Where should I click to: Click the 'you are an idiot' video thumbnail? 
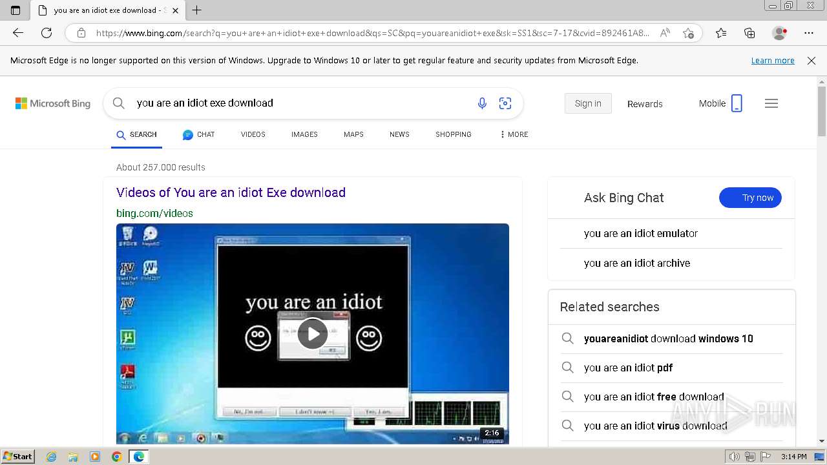(x=313, y=334)
